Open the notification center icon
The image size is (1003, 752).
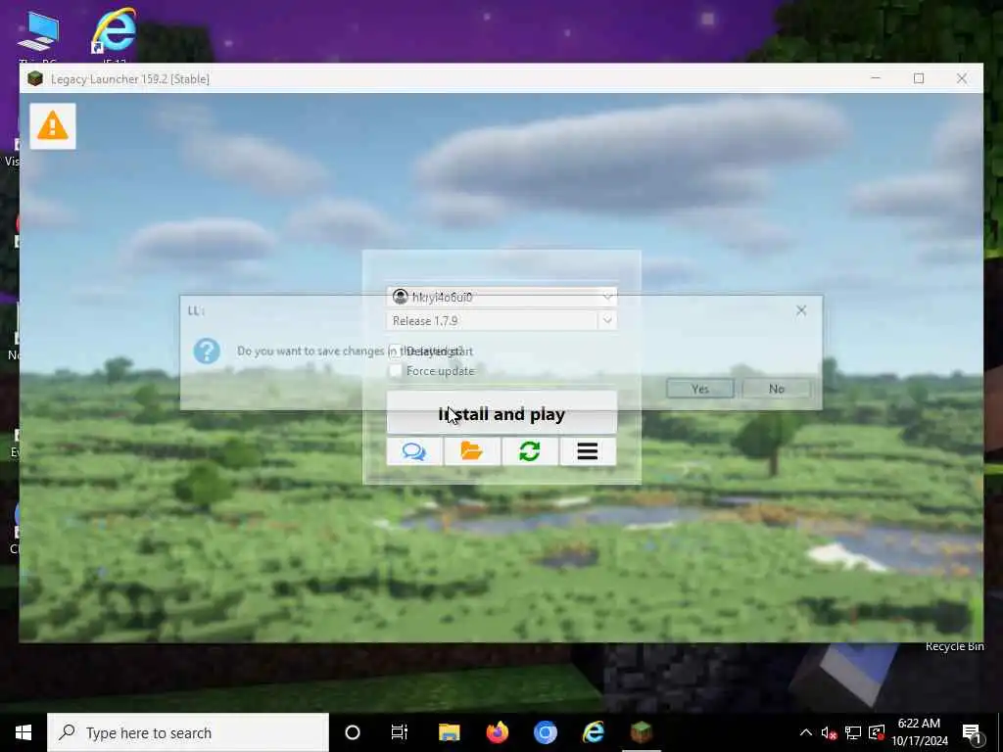(972, 732)
